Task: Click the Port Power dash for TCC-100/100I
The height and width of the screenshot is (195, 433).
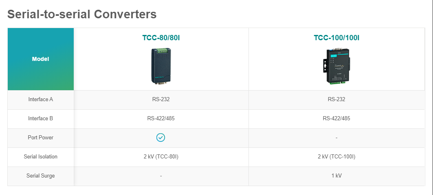Action: click(336, 137)
